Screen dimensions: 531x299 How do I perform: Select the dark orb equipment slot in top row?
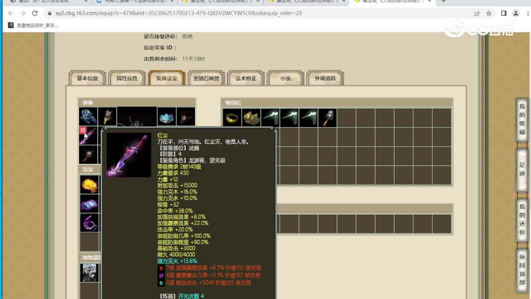click(185, 117)
